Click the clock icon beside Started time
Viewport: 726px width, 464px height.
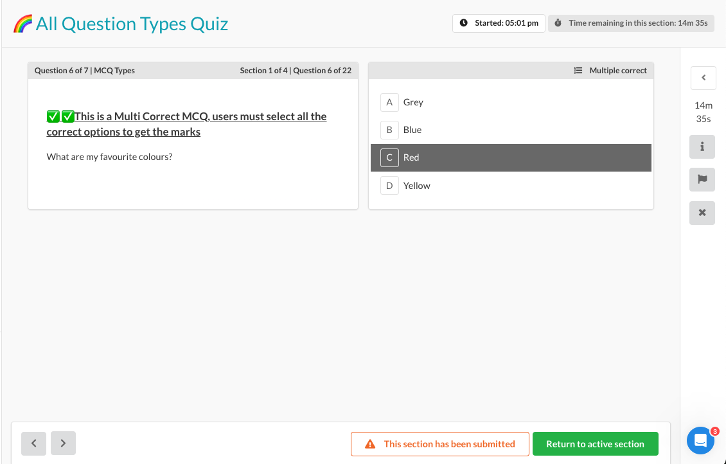464,23
